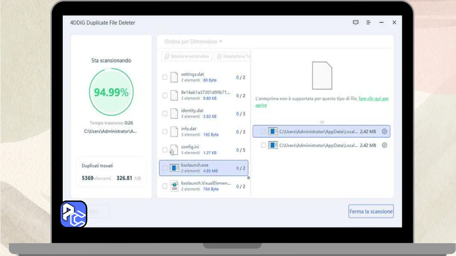
Task: Select the identity.dat file name
Action: (192, 111)
